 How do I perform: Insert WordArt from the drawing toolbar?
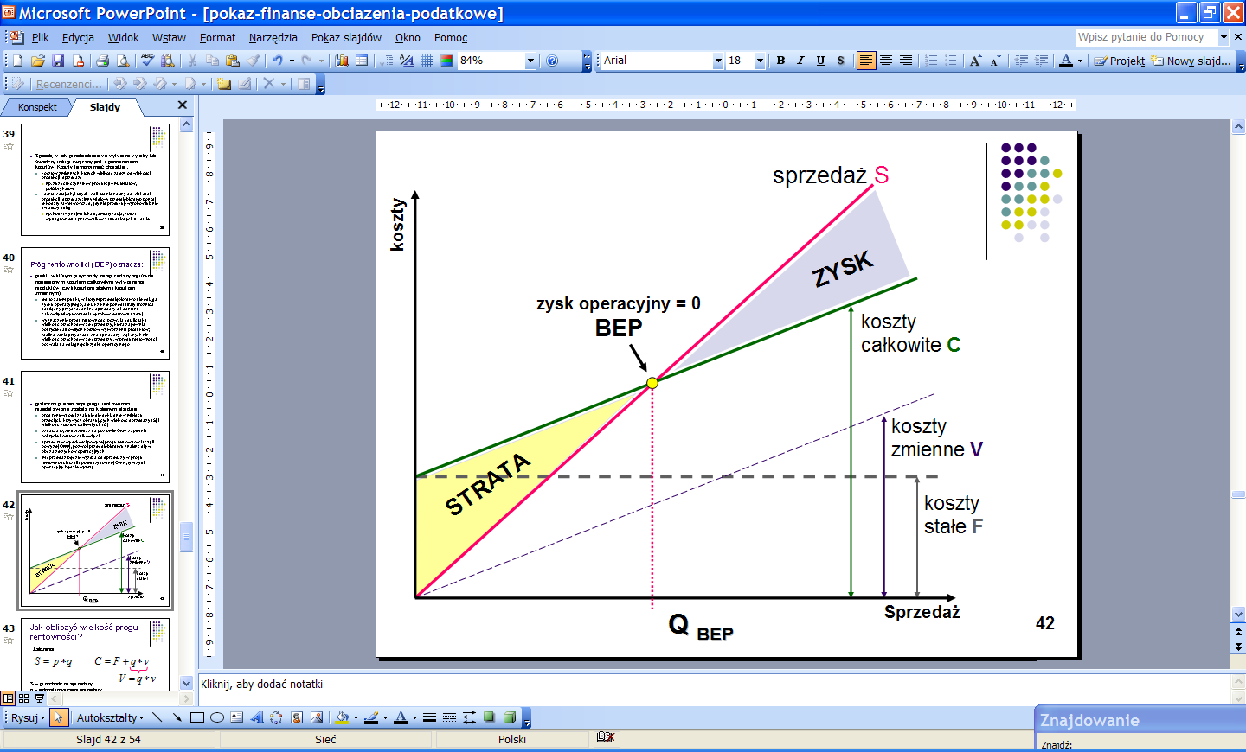tap(256, 717)
